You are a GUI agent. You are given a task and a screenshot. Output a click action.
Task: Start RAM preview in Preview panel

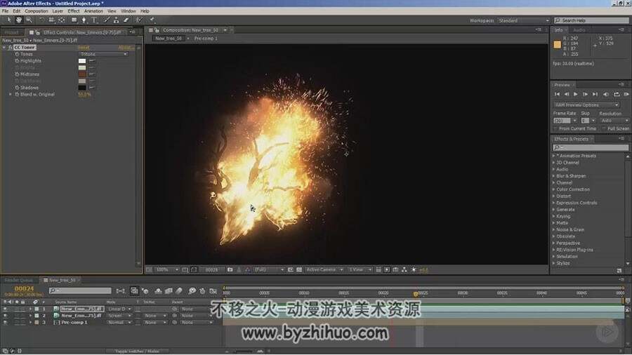(x=626, y=94)
